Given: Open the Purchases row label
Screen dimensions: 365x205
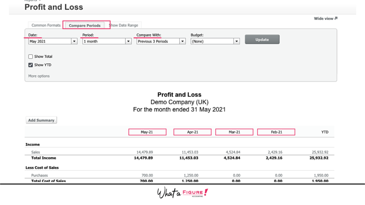Looking at the screenshot, I should 40,175.
